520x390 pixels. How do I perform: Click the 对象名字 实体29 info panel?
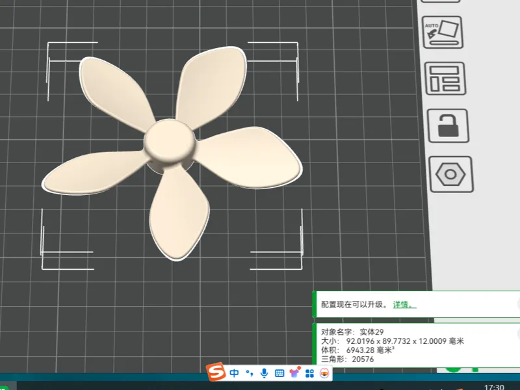coord(416,345)
